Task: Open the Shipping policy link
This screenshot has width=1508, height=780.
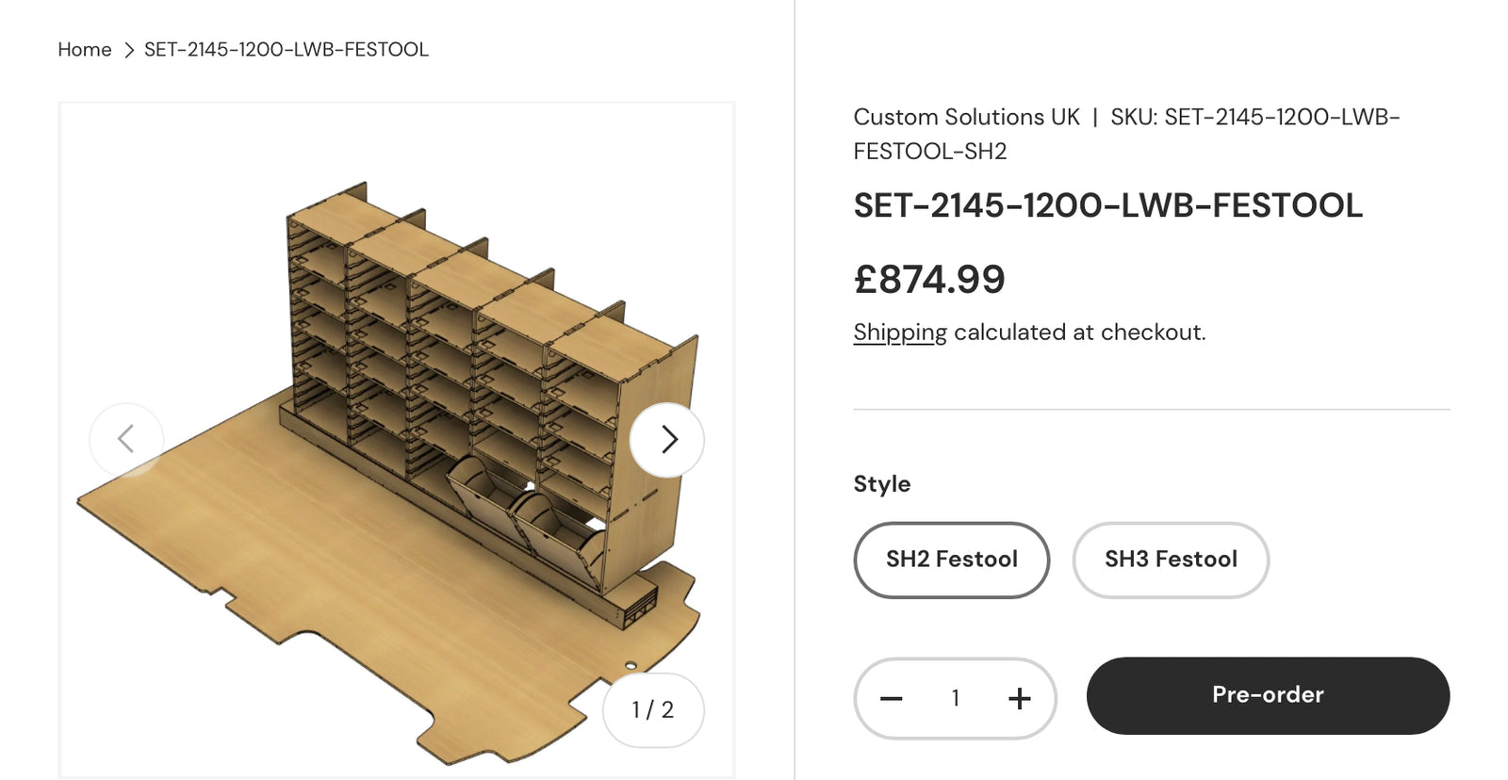Action: pyautogui.click(x=899, y=333)
